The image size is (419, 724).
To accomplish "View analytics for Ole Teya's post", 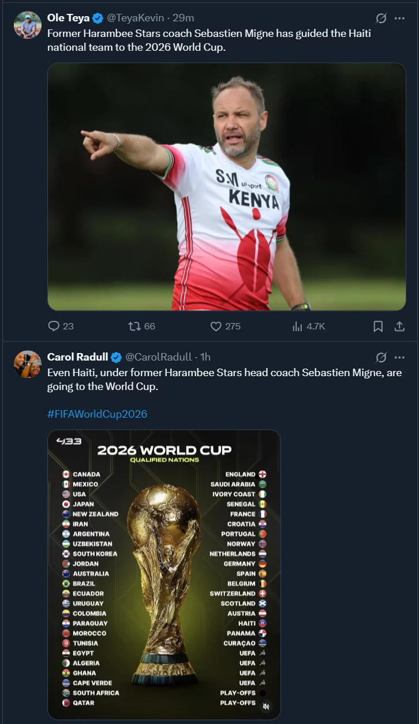I will tap(298, 327).
